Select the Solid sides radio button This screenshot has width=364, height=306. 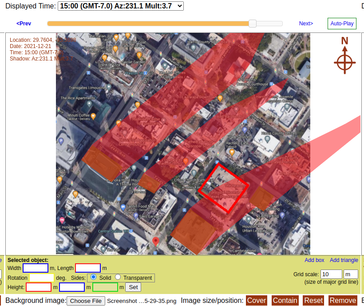point(93,277)
